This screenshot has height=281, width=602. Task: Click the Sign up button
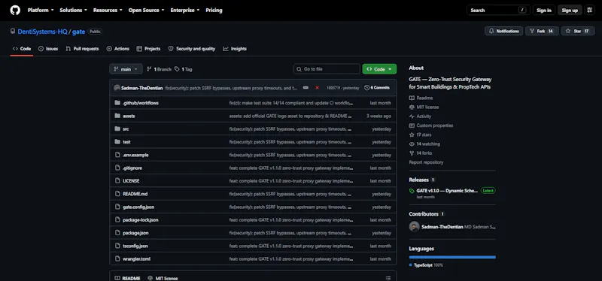[570, 11]
